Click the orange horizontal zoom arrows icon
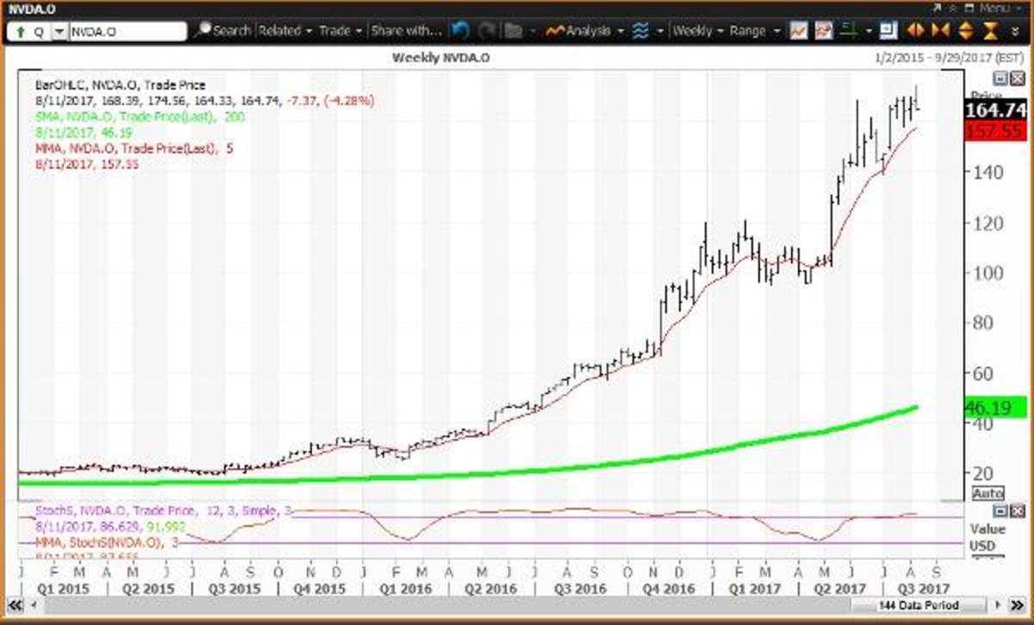The width and height of the screenshot is (1034, 625). [x=915, y=30]
